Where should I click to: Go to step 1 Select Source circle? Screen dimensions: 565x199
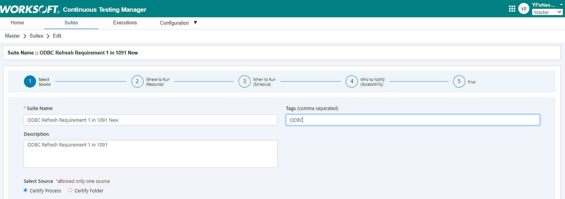coord(30,82)
